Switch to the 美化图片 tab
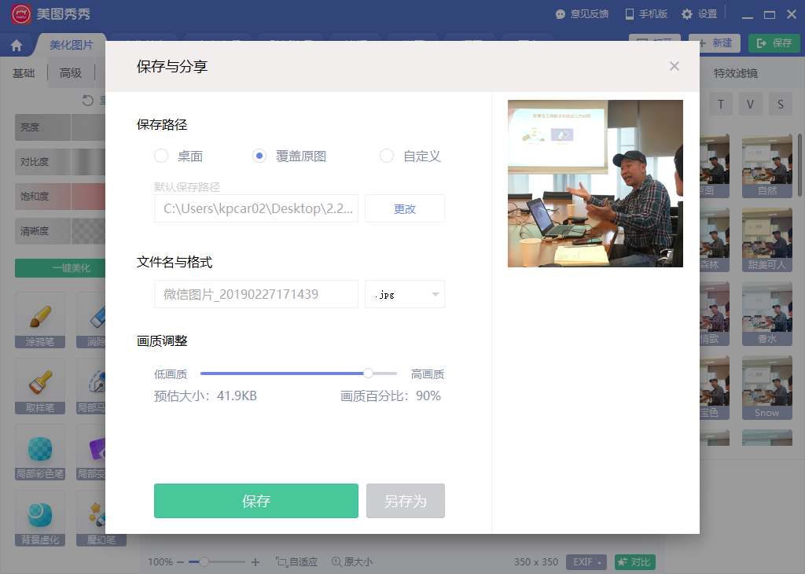The width and height of the screenshot is (805, 574). [71, 46]
